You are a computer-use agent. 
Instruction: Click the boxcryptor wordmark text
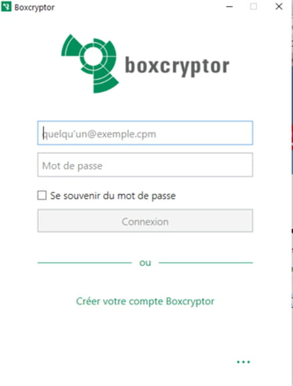point(177,66)
